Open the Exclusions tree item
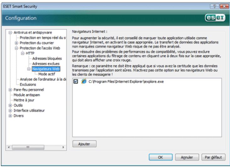Viewport: 230px width, 167px height. 28,85
